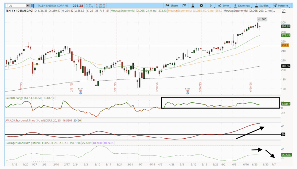The height and width of the screenshot is (169, 297).
Task: Click the candlestick icon beside Style
Action: (x=220, y=5)
